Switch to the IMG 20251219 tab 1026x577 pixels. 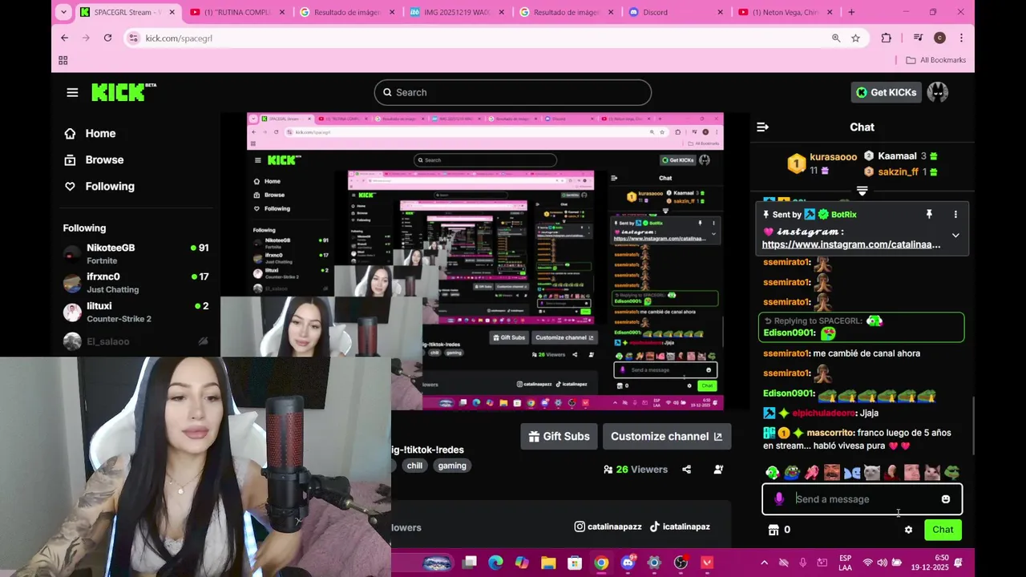(457, 12)
